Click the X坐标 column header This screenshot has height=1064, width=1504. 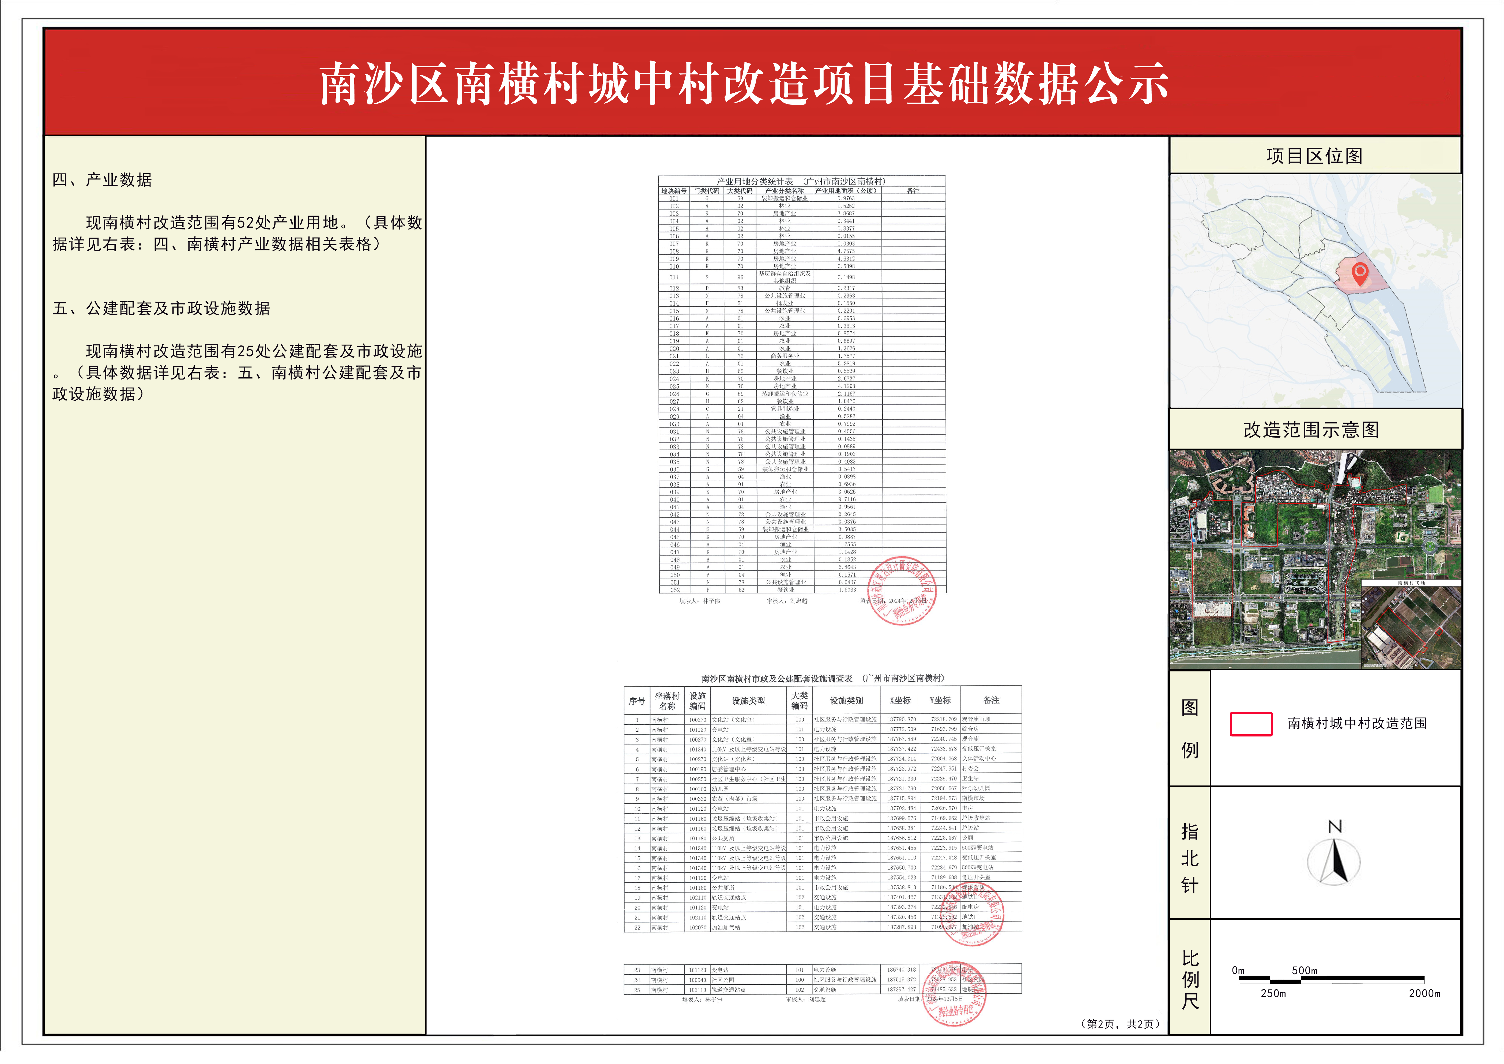(900, 700)
